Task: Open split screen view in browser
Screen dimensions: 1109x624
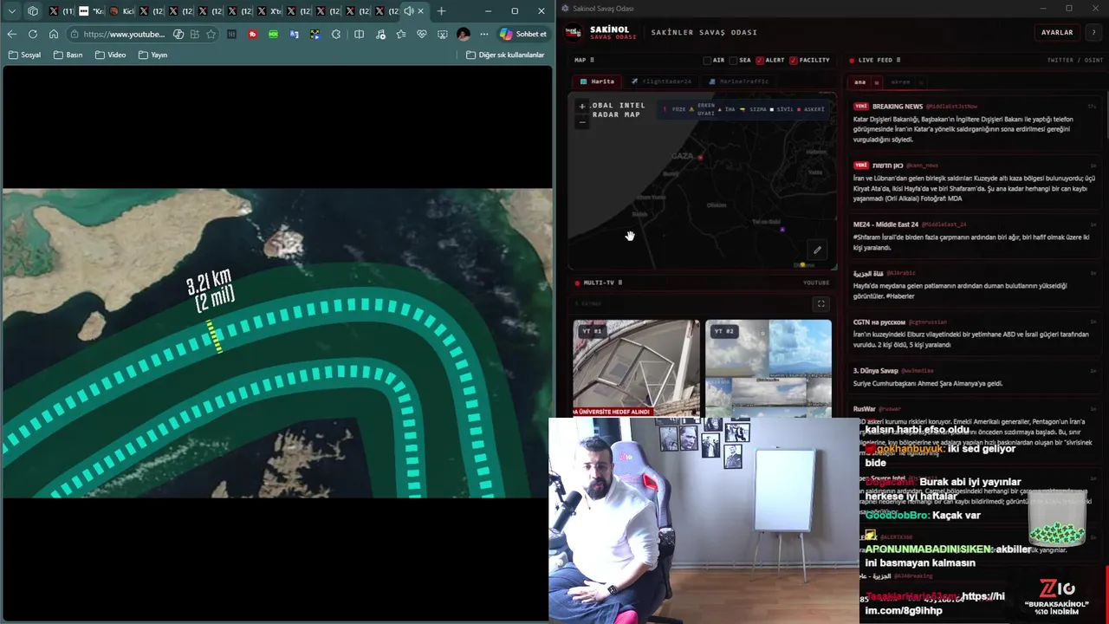Action: [x=359, y=34]
